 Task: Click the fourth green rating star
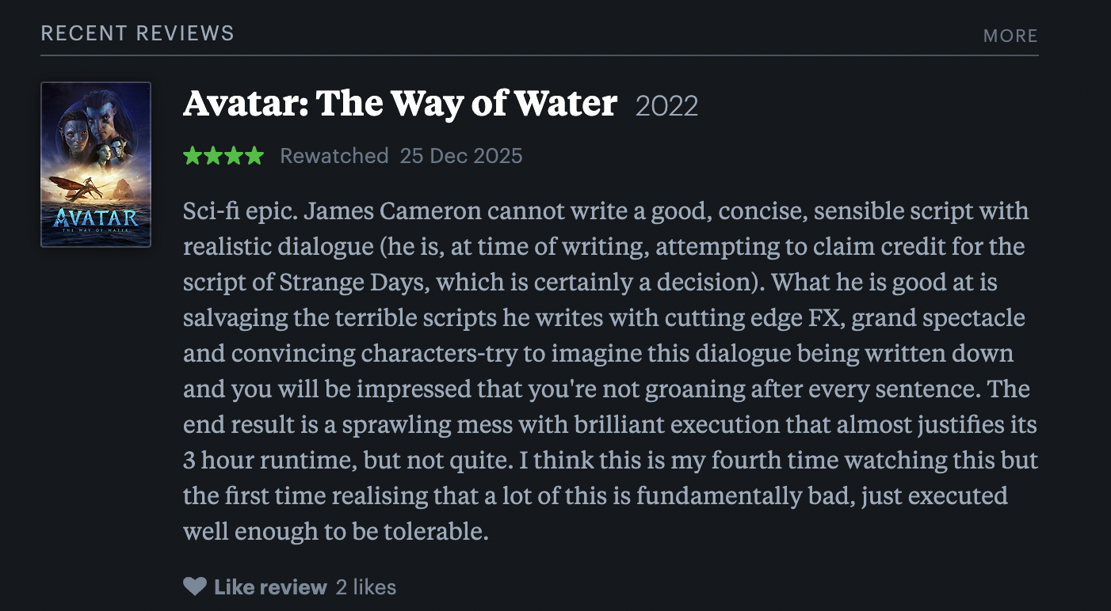pyautogui.click(x=254, y=156)
